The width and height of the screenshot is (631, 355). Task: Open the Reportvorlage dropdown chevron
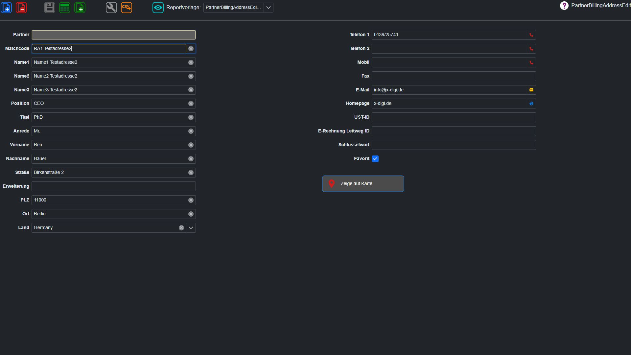(269, 8)
